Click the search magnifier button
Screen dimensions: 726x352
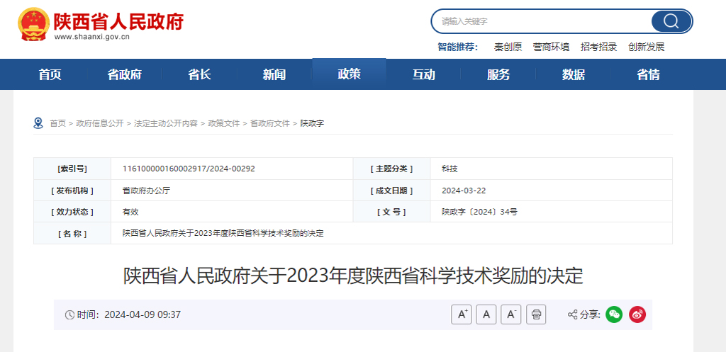tap(671, 21)
